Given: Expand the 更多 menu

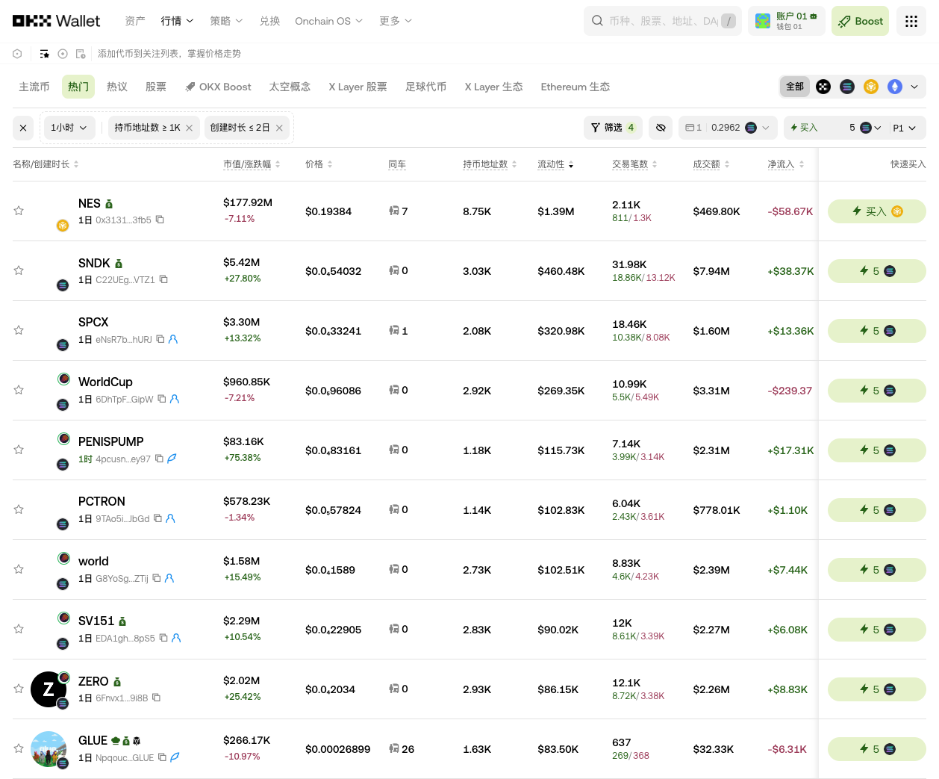Looking at the screenshot, I should 396,21.
